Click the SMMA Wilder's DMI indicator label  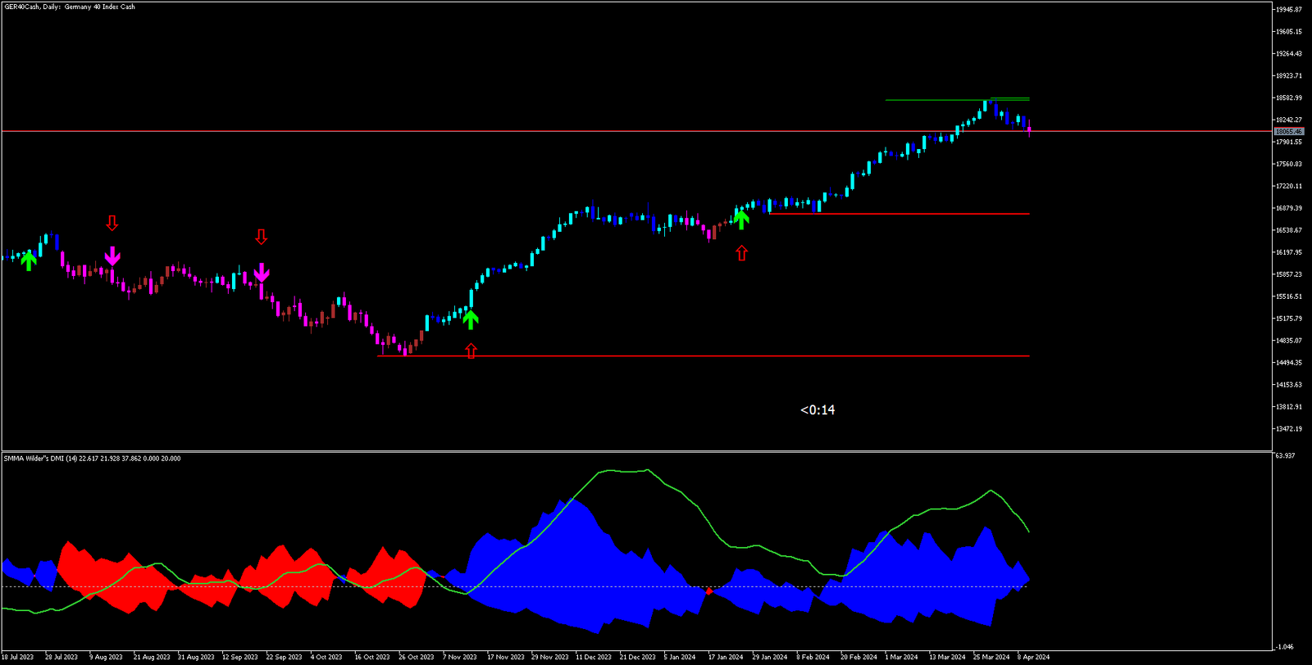[x=92, y=459]
